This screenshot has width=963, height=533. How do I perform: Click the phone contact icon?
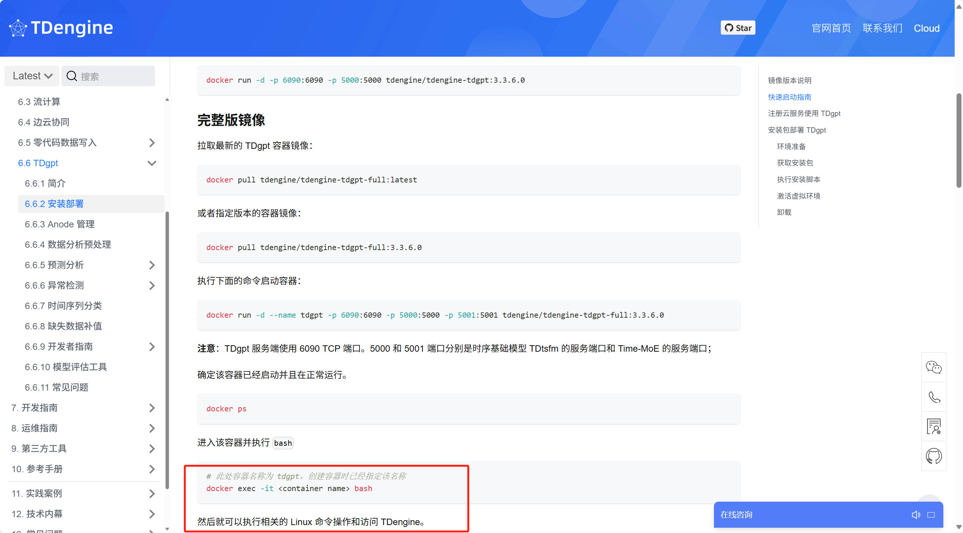934,397
